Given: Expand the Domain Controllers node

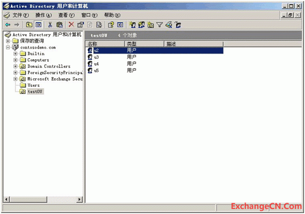Looking at the screenshot, I should 16,66.
